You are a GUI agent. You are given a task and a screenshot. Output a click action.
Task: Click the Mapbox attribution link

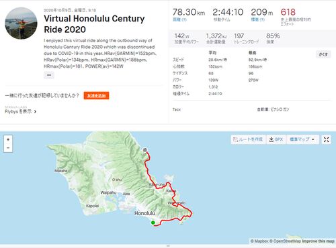point(259,241)
